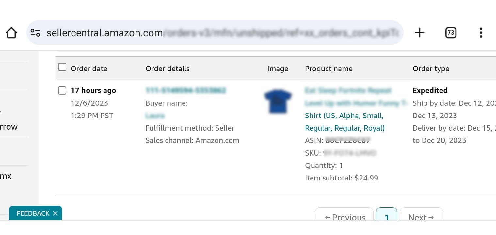Advance to the Next results page
Viewport: 496px width, 235px height.
pyautogui.click(x=421, y=217)
